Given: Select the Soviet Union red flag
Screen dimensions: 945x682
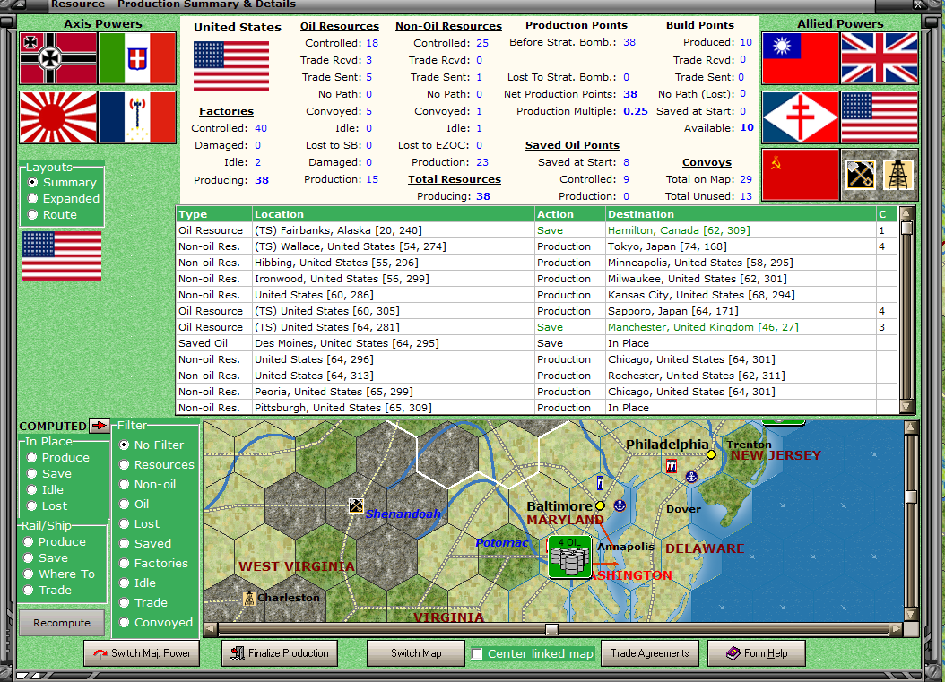Looking at the screenshot, I should (x=801, y=175).
